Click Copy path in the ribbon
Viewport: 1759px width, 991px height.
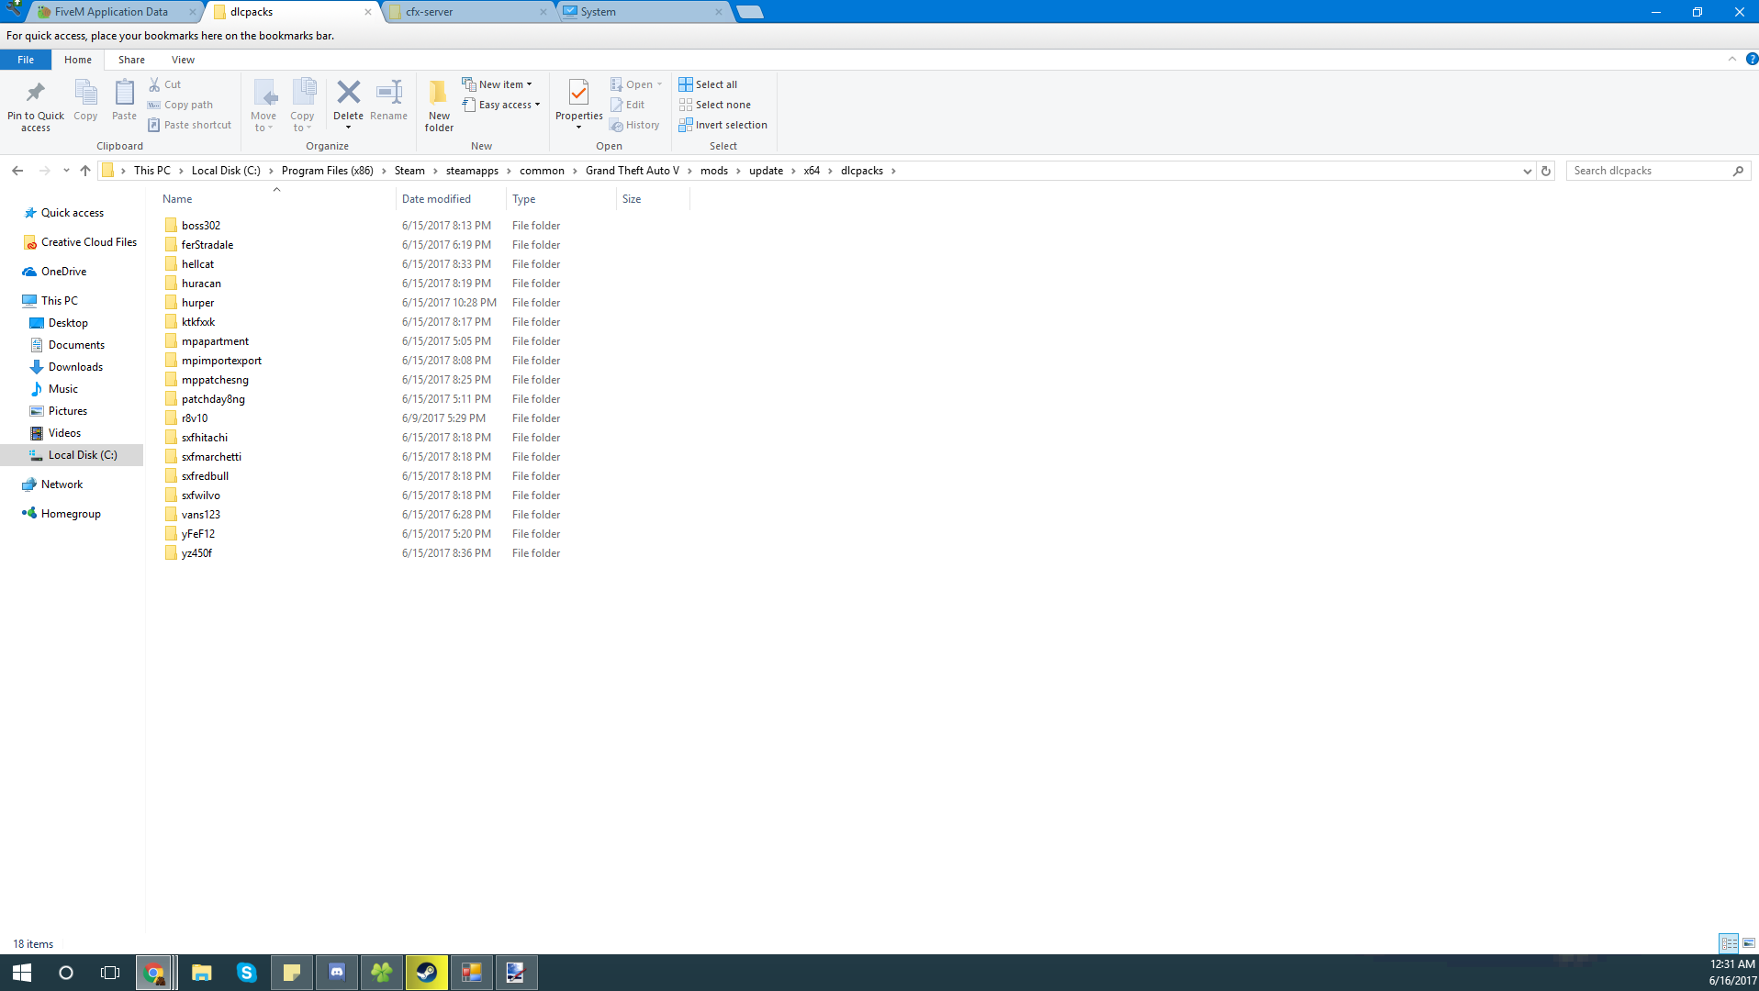pos(180,105)
